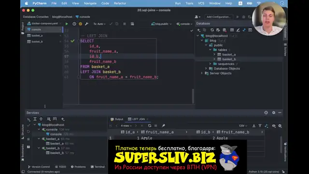Refresh the Database panel
This screenshot has height=174, width=309.
coord(212,30)
